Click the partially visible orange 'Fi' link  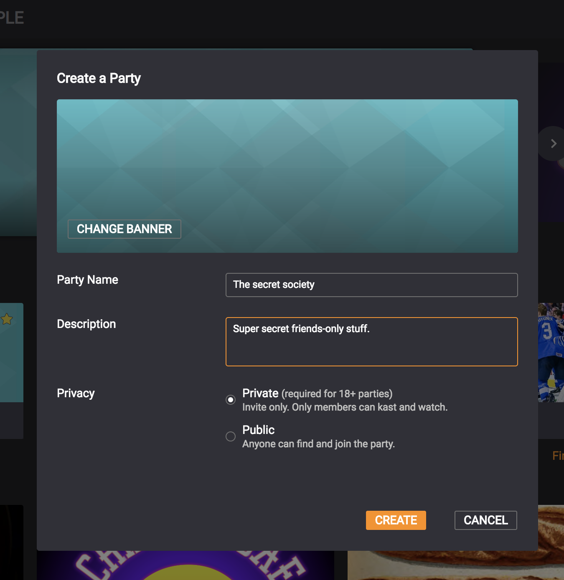pyautogui.click(x=557, y=456)
